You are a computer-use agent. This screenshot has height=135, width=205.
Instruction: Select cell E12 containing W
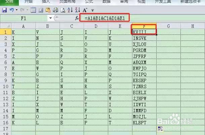(120, 98)
